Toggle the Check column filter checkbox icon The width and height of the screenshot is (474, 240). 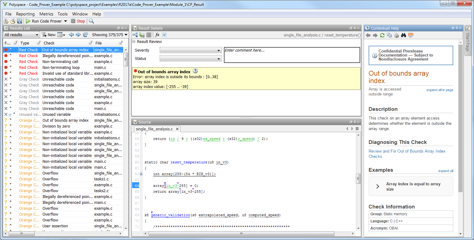91,43
